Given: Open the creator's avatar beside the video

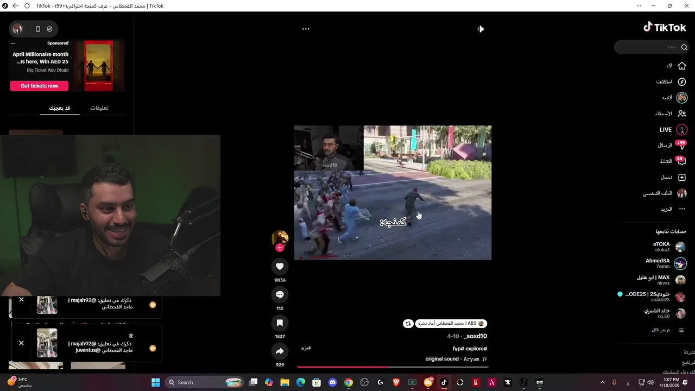Looking at the screenshot, I should pos(280,238).
